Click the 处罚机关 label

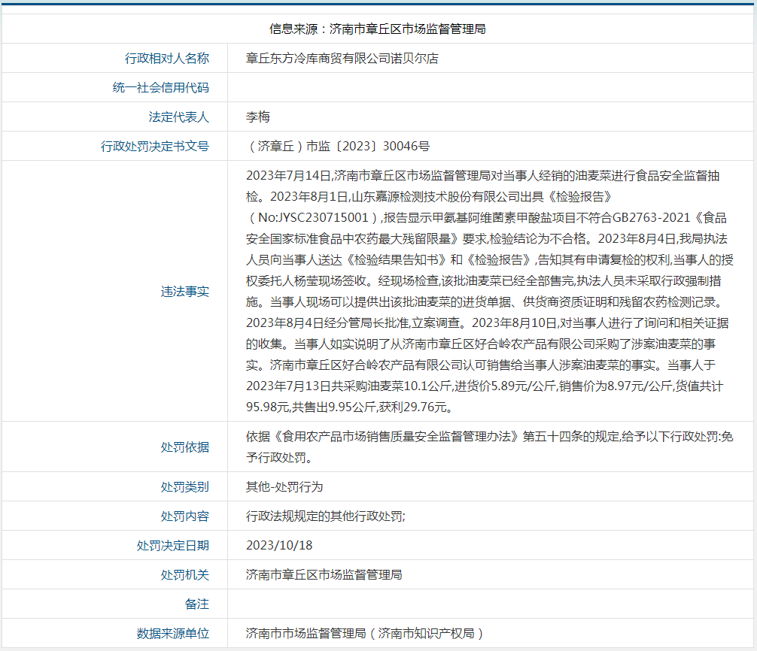point(185,575)
